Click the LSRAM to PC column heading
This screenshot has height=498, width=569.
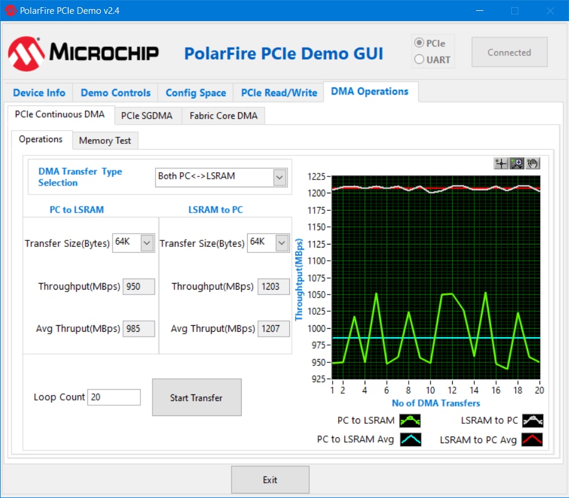[x=216, y=210]
